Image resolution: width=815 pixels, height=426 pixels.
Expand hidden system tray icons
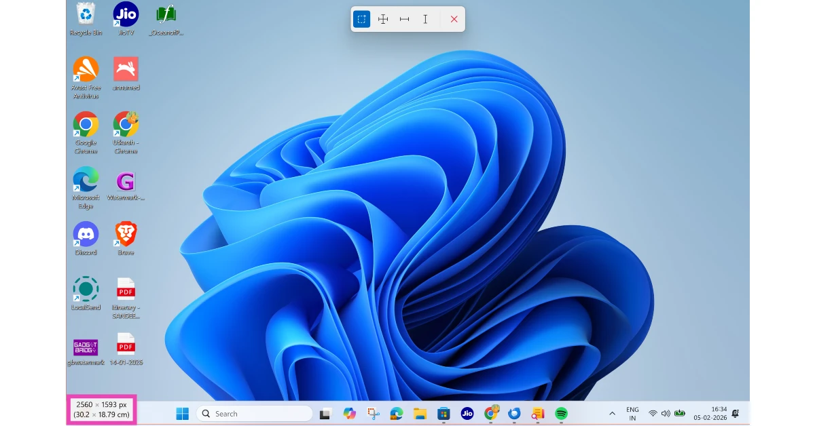[612, 414]
